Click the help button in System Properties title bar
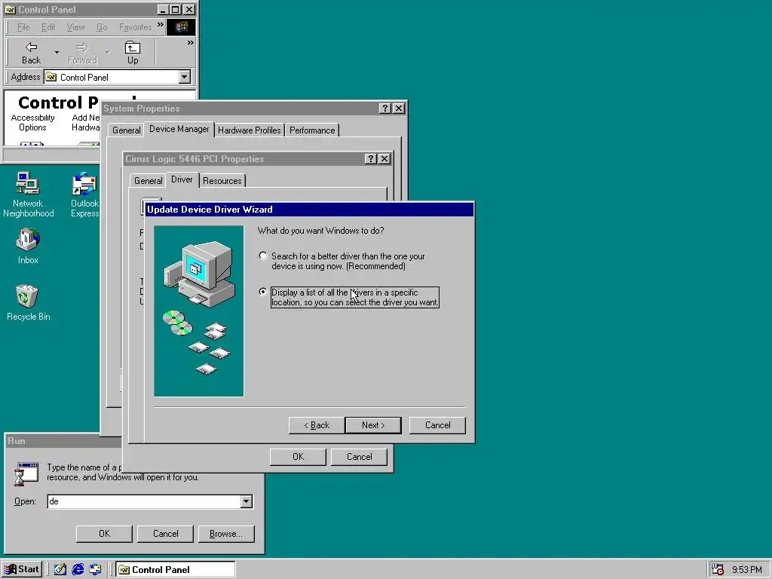Viewport: 772px width, 579px height. (385, 109)
